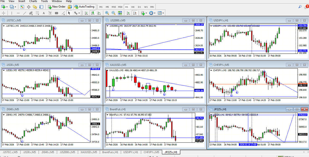The height and width of the screenshot is (157, 309).
Task: Click the New Chart plus icon
Action: click(x=3, y=7)
